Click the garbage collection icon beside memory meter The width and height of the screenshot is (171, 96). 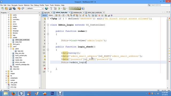[83, 9]
